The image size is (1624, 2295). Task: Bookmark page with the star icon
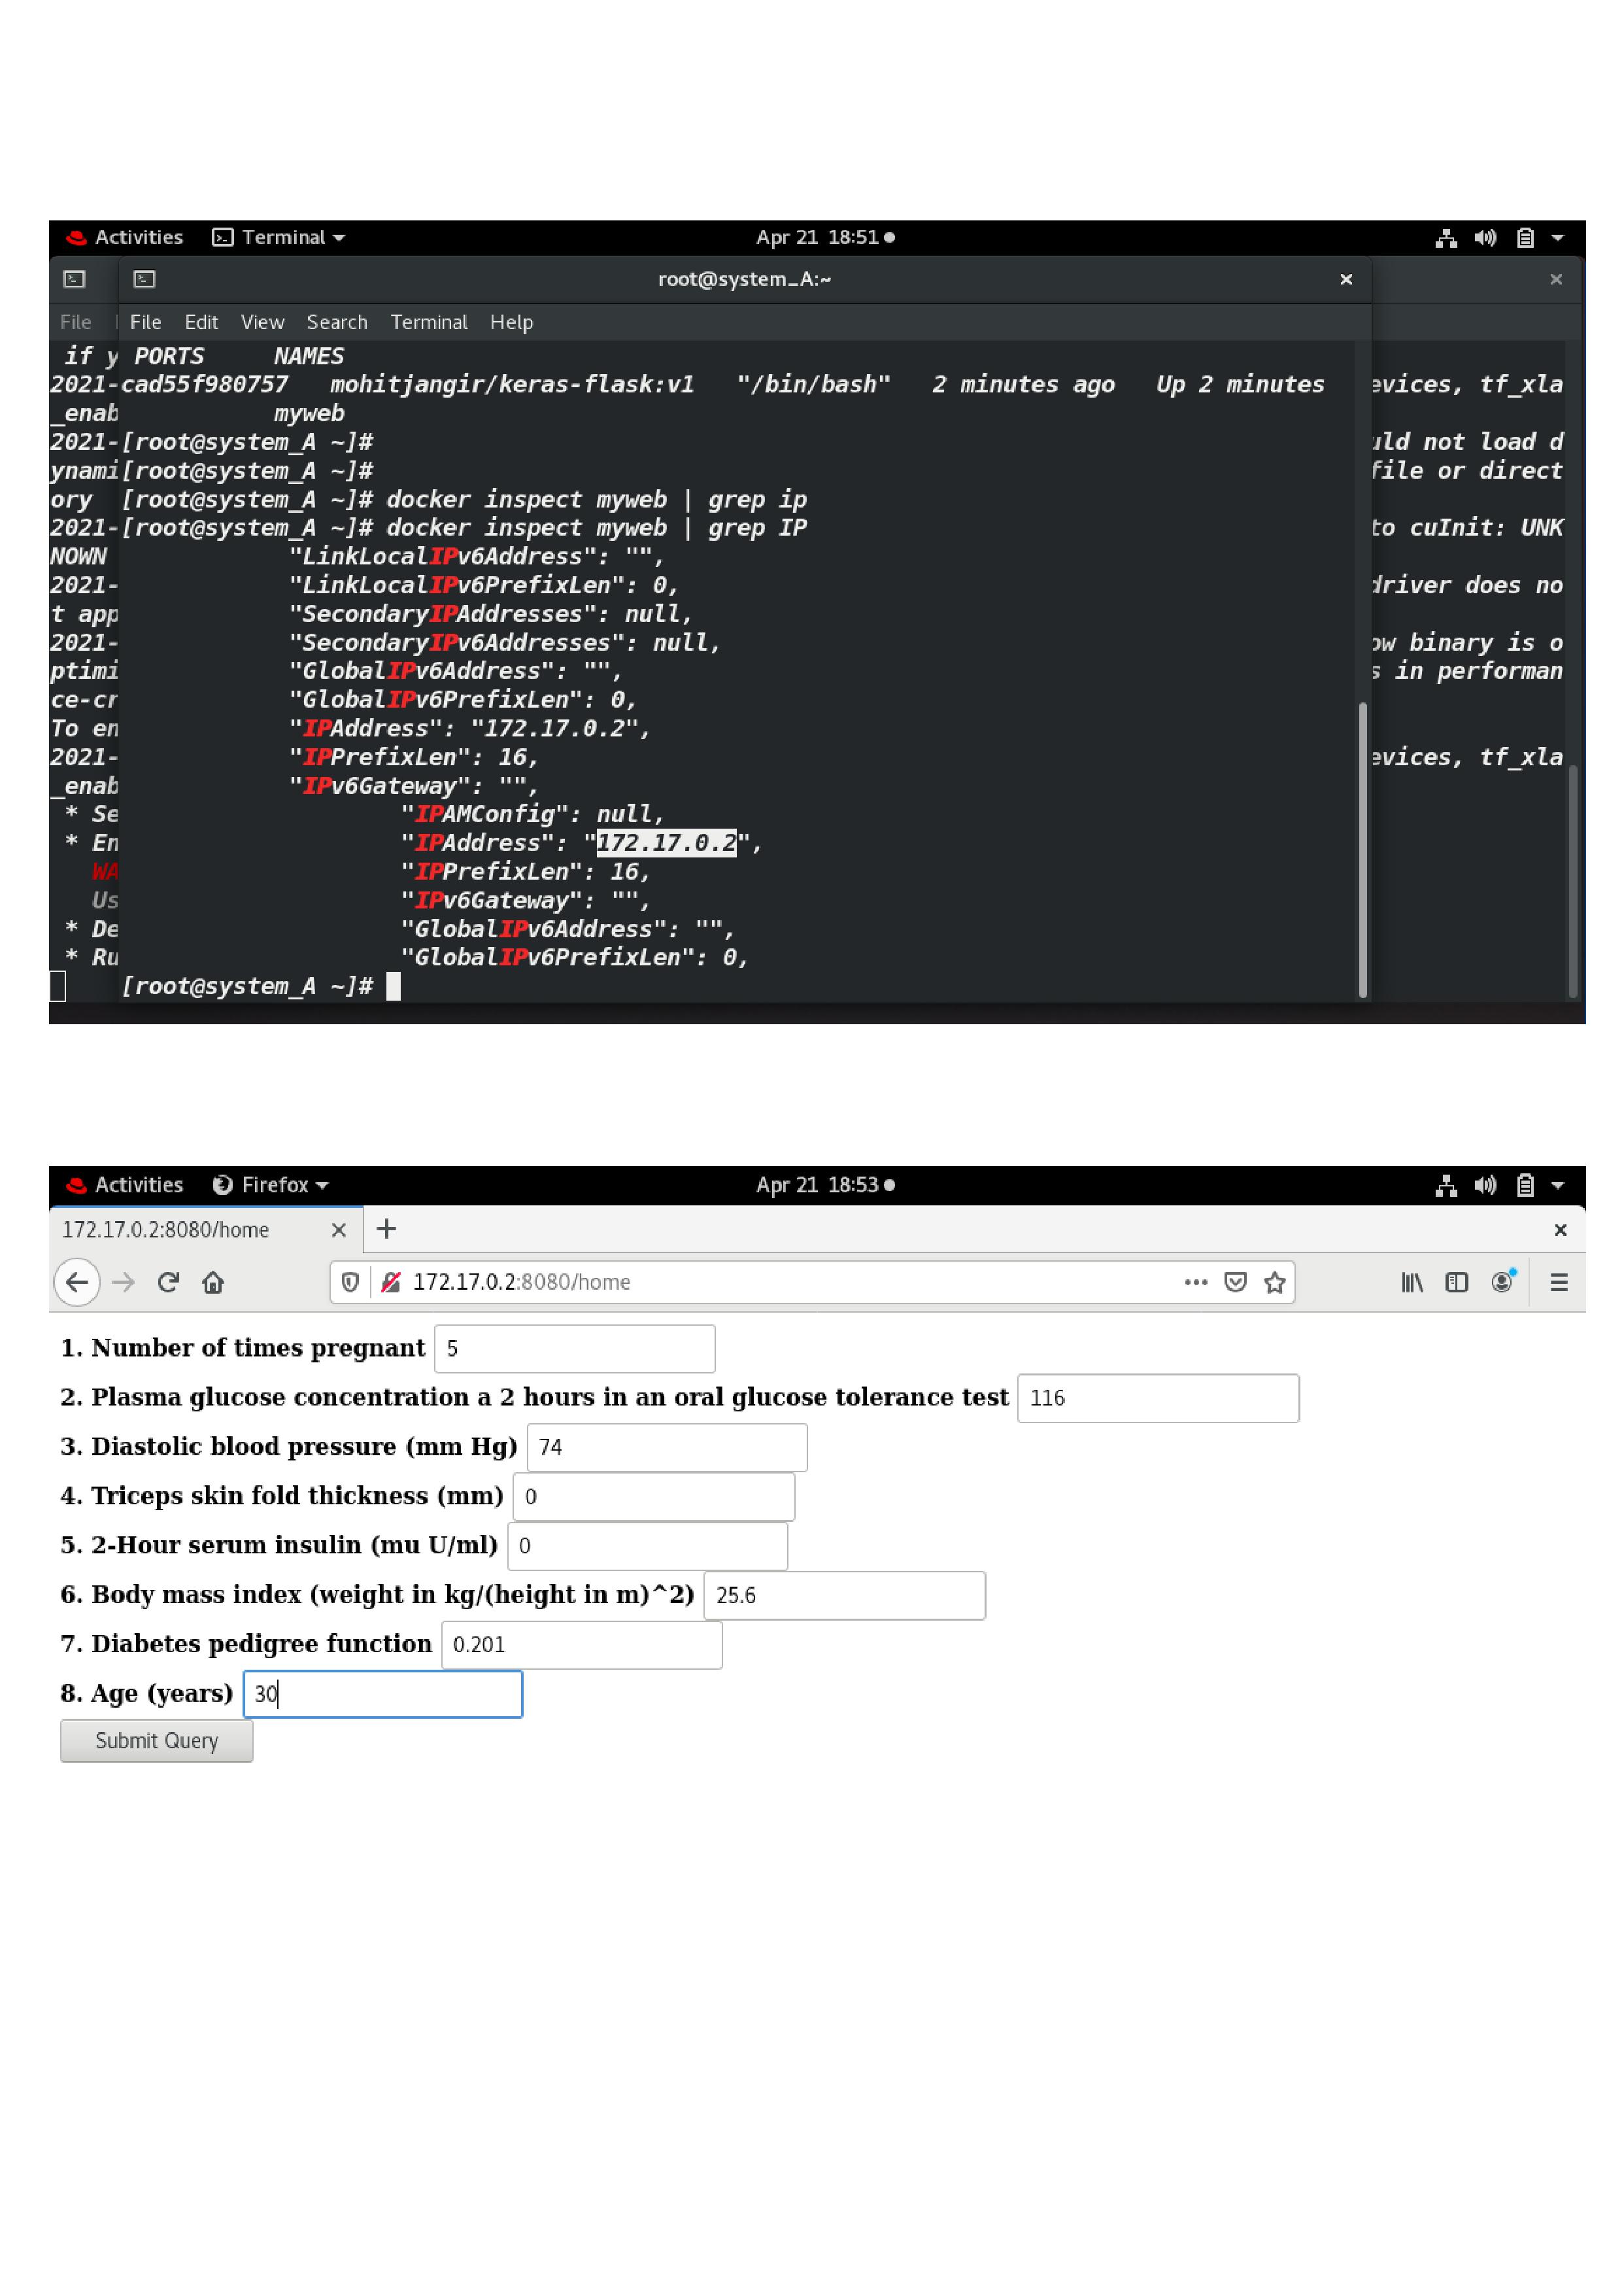click(x=1274, y=1281)
